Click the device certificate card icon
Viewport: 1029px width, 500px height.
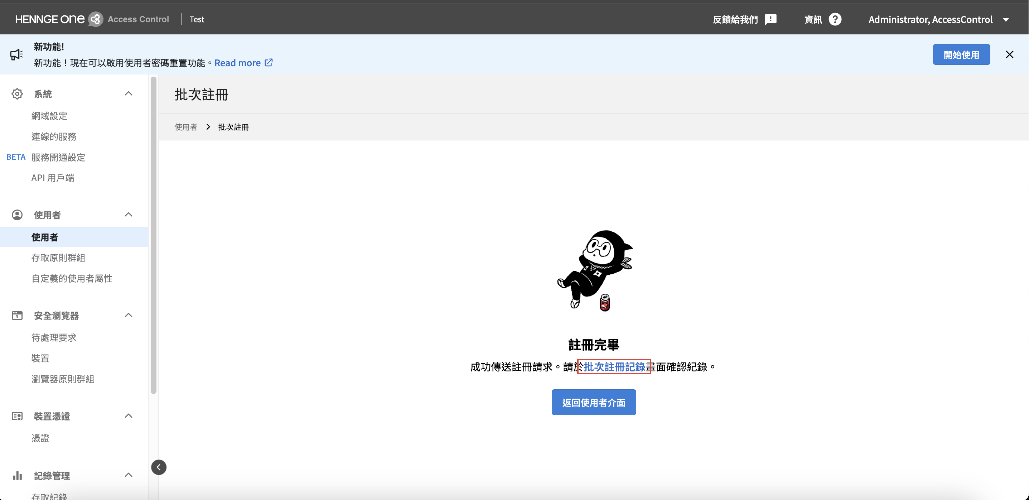[x=17, y=416]
